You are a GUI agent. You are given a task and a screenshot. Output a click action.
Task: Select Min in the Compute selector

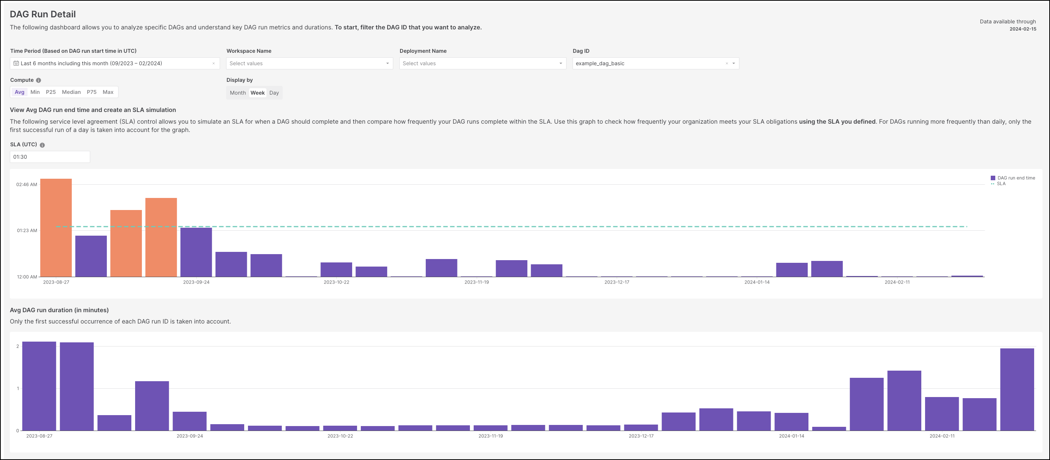click(x=35, y=92)
